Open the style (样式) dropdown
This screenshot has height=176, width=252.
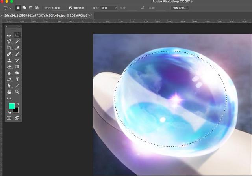click(109, 8)
